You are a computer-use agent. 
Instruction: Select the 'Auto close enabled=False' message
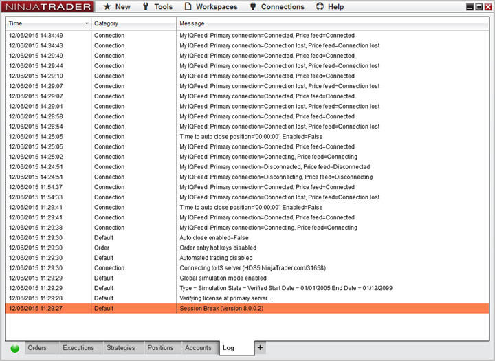click(x=214, y=237)
